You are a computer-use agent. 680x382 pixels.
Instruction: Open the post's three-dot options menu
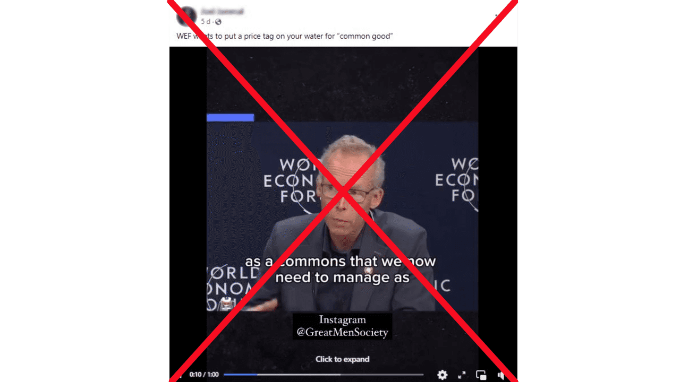[x=497, y=16]
